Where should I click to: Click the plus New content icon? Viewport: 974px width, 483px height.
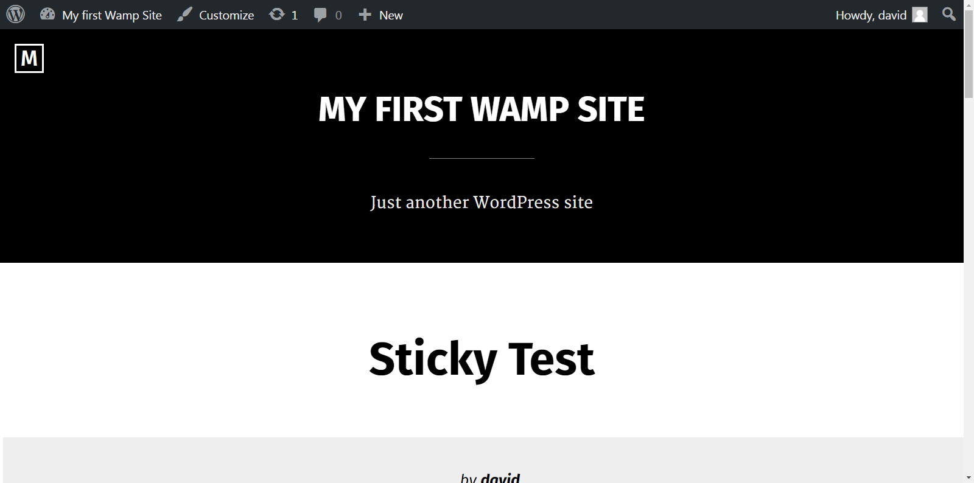coord(365,15)
